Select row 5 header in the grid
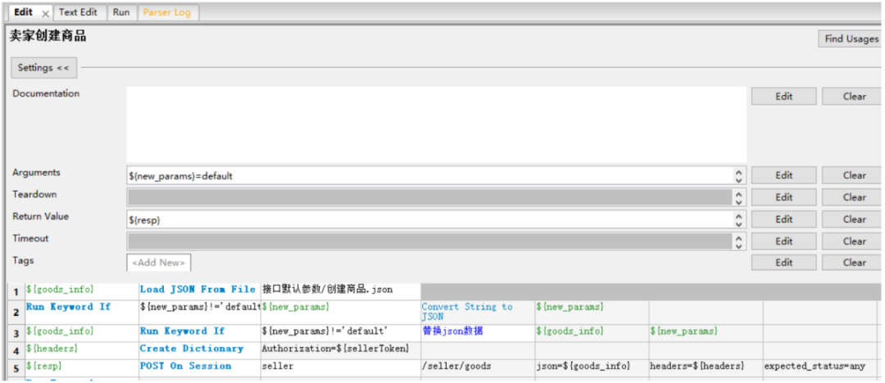885x383 pixels. 17,367
